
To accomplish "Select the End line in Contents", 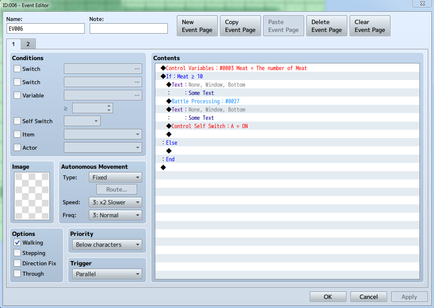I will pos(287,159).
